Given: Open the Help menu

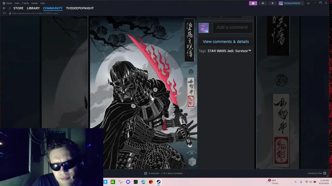Looking at the screenshot, I should (43, 3).
